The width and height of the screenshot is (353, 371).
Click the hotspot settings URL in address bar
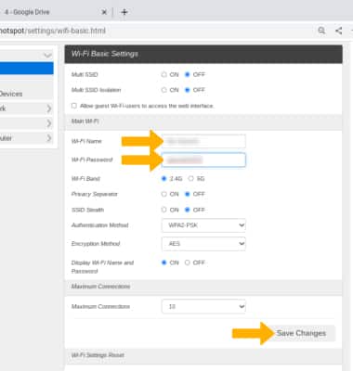click(x=53, y=31)
